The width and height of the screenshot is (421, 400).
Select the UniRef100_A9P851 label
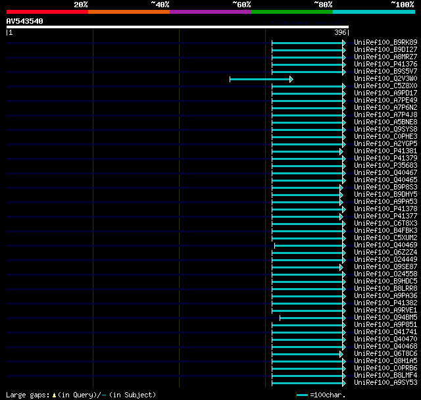click(x=385, y=325)
